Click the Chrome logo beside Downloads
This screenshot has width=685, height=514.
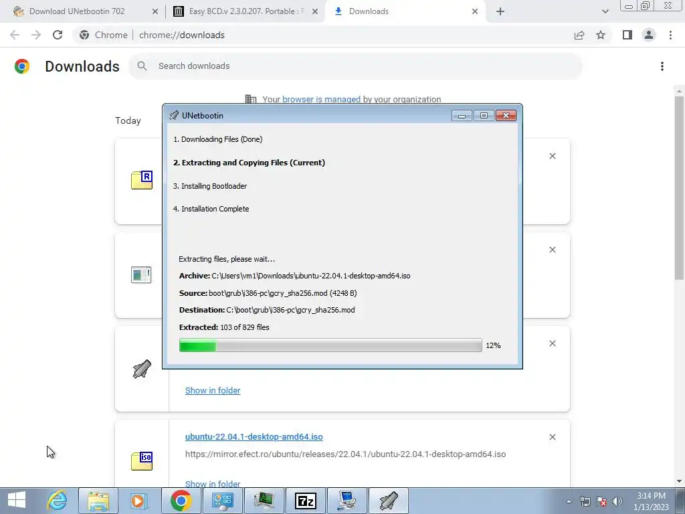click(22, 66)
